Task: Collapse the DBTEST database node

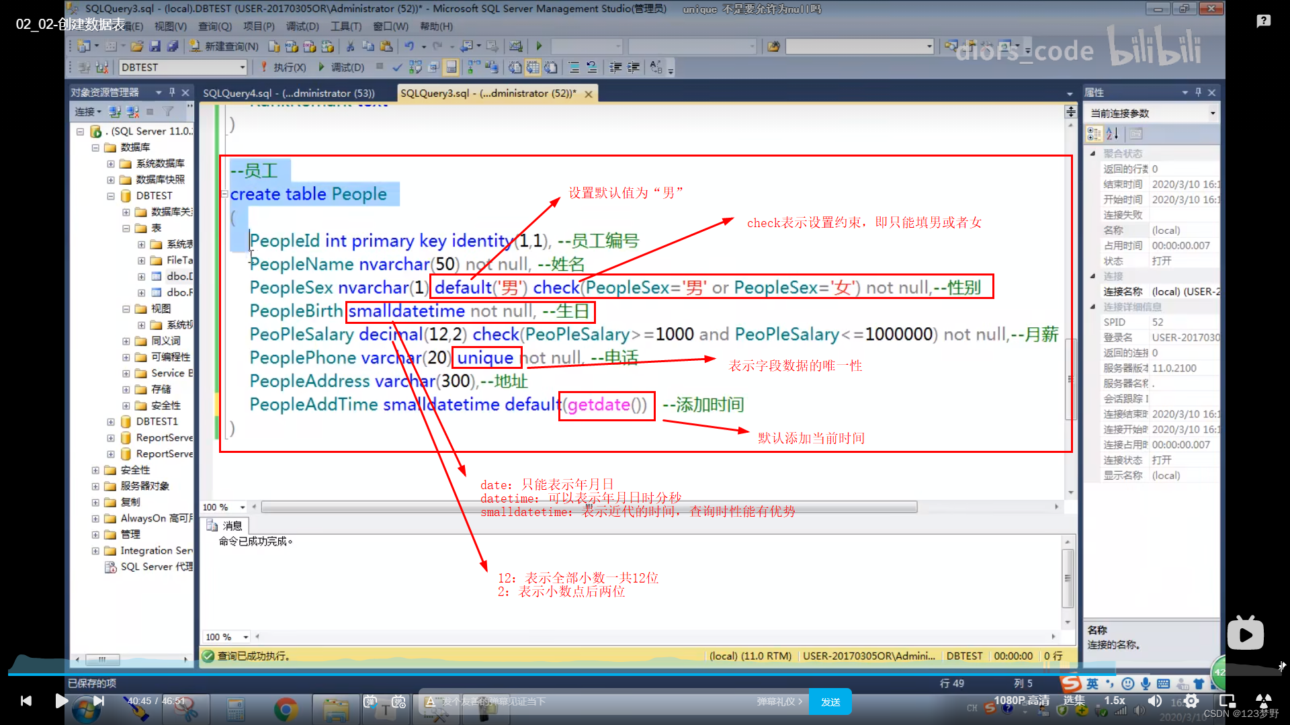Action: (x=111, y=196)
